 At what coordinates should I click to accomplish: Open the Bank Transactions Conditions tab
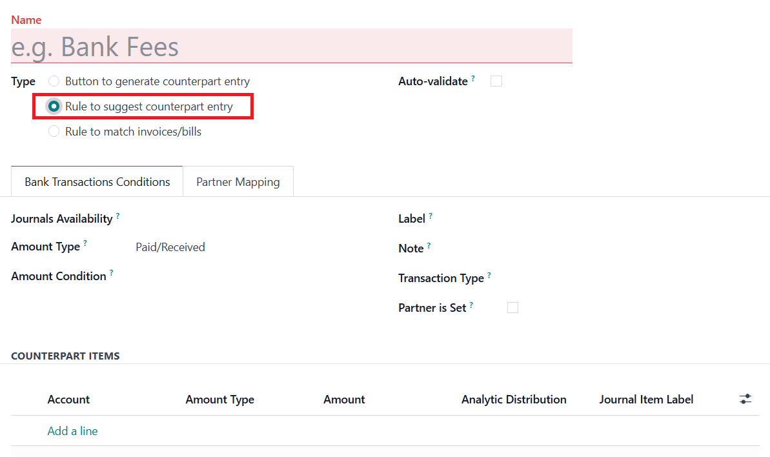click(x=97, y=182)
